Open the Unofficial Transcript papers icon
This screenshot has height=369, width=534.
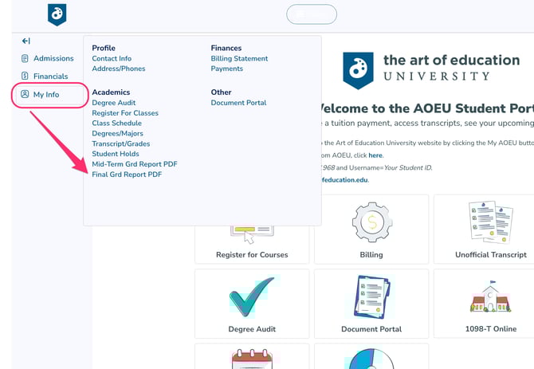491,222
